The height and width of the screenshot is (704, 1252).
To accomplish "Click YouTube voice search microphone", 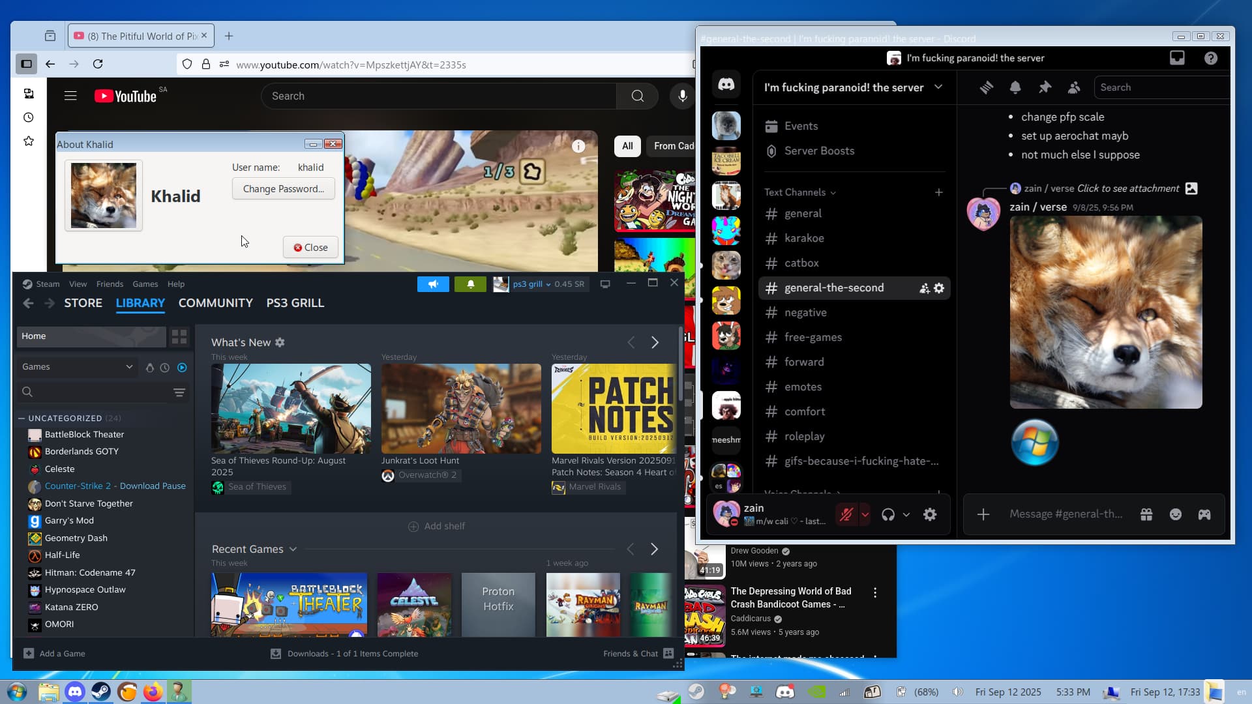I will [682, 96].
